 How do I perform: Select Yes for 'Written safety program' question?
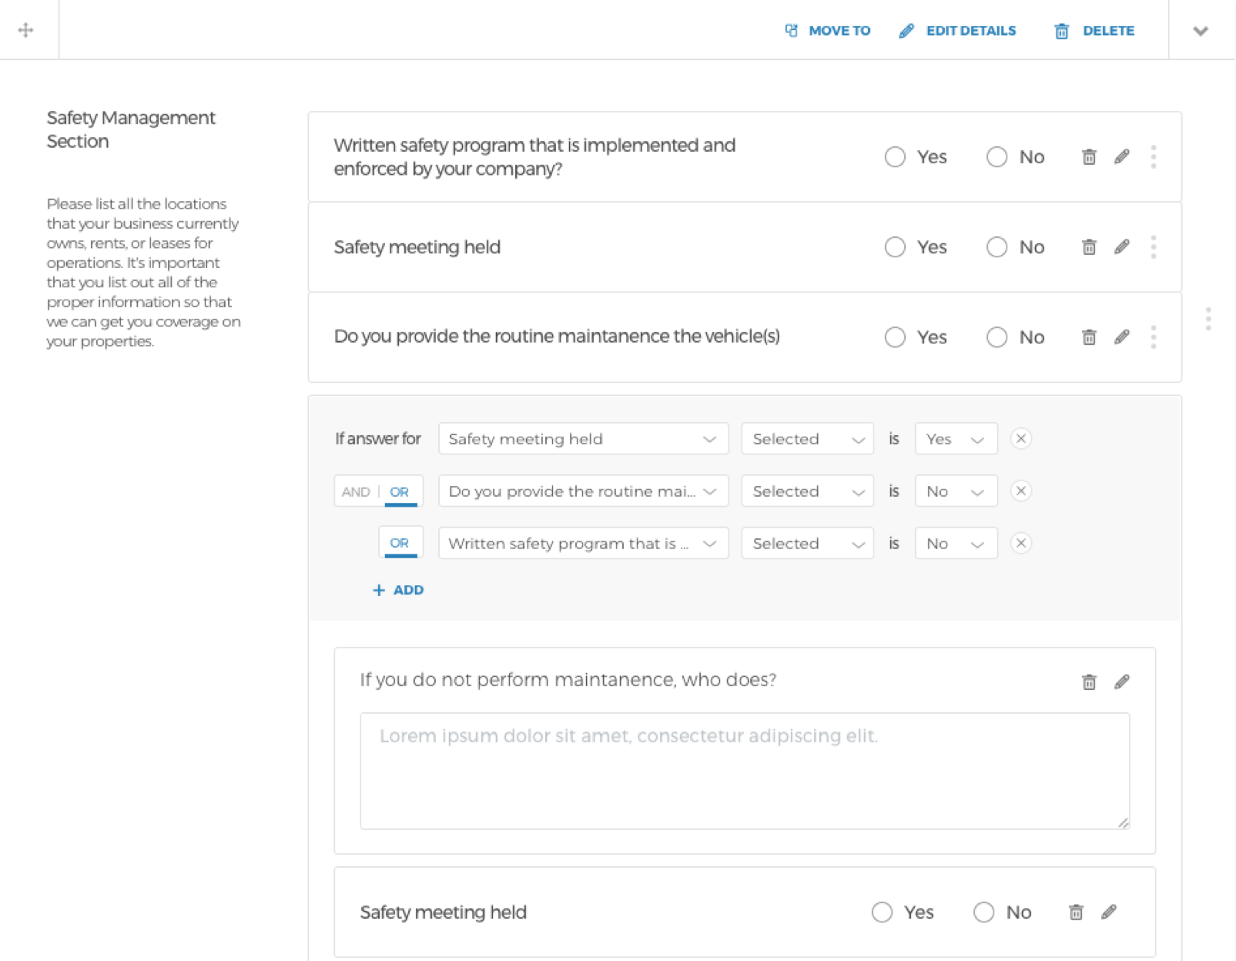(895, 157)
